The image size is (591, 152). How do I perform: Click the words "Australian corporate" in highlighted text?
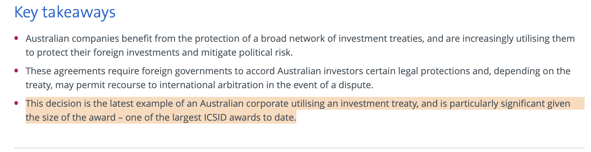coord(244,104)
